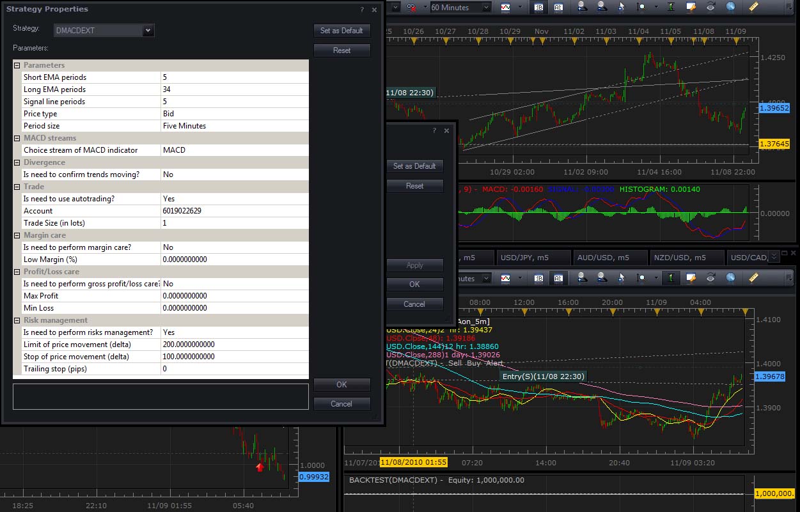
Task: Open the options menu icon of upper toolbar
Action: [x=788, y=8]
